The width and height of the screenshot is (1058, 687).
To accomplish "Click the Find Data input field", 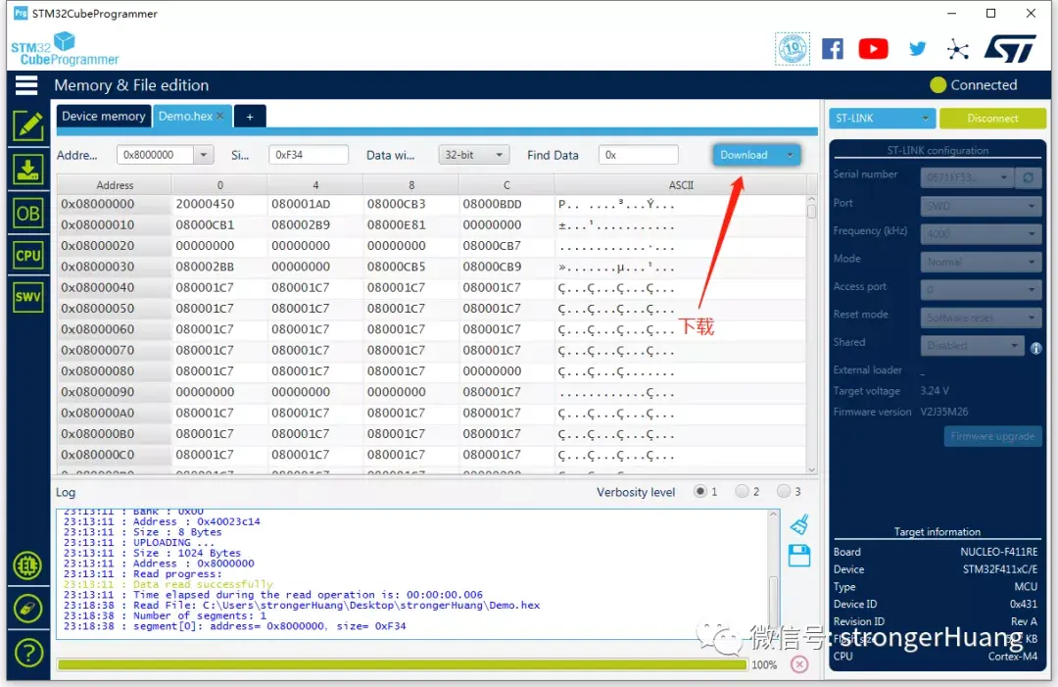I will click(639, 155).
